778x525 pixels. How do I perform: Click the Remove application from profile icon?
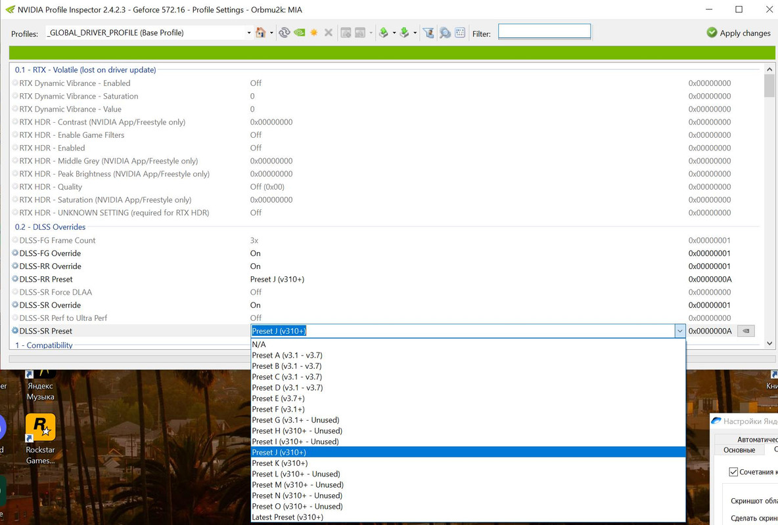pyautogui.click(x=360, y=33)
